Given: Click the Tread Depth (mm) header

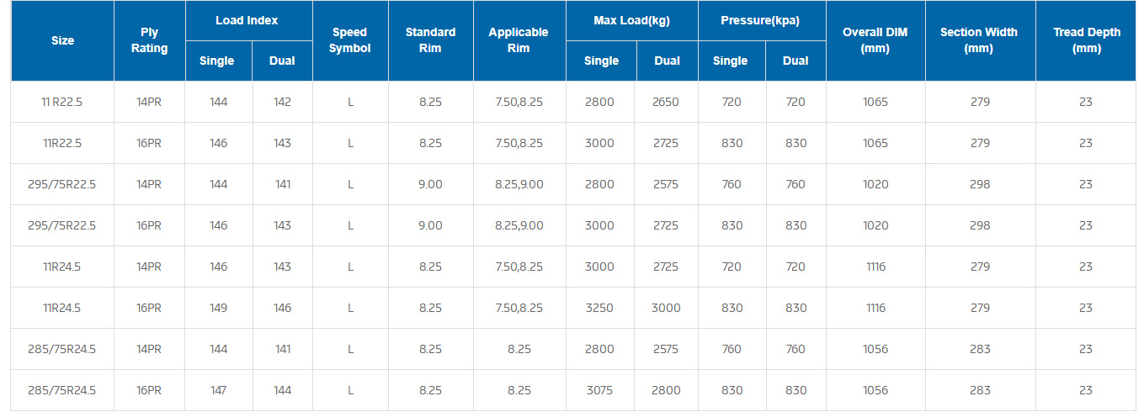Looking at the screenshot, I should (x=1087, y=40).
